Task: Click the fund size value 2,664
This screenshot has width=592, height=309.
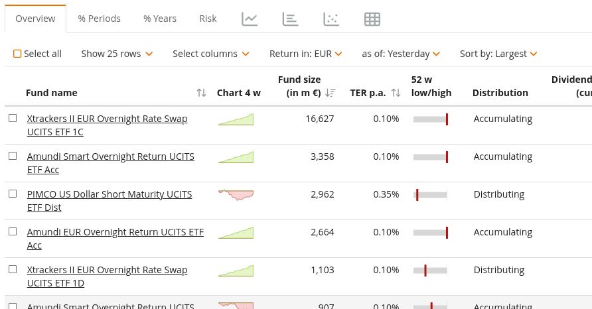Action: tap(323, 232)
